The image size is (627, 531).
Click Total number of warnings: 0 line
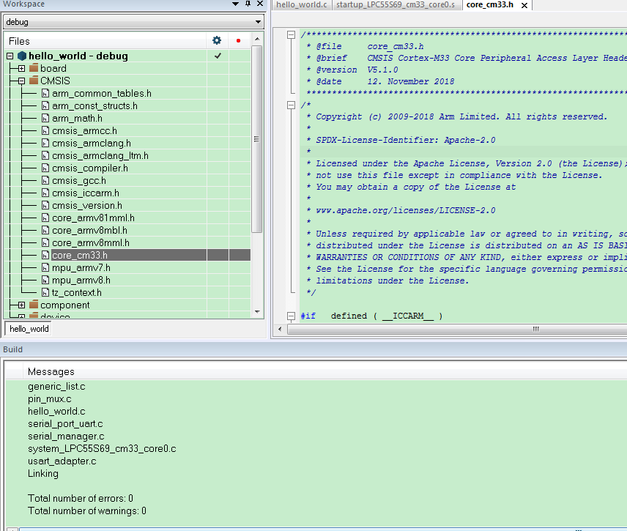(x=86, y=510)
